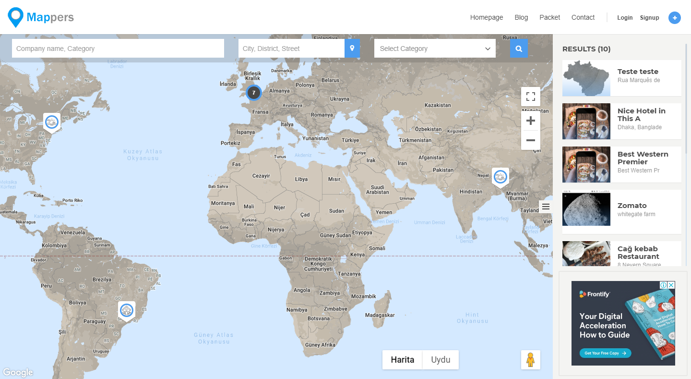Go to Homepage
Viewport: 691px width, 379px height.
[x=487, y=17]
